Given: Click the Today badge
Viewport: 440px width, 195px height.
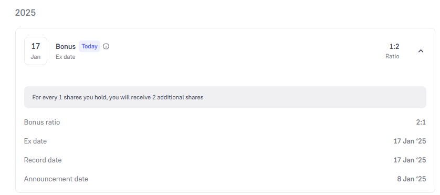Looking at the screenshot, I should pos(89,46).
